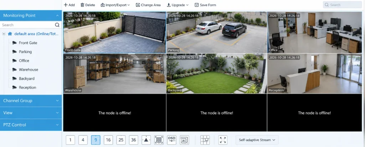Switch to 16-window layout

[x=108, y=140]
